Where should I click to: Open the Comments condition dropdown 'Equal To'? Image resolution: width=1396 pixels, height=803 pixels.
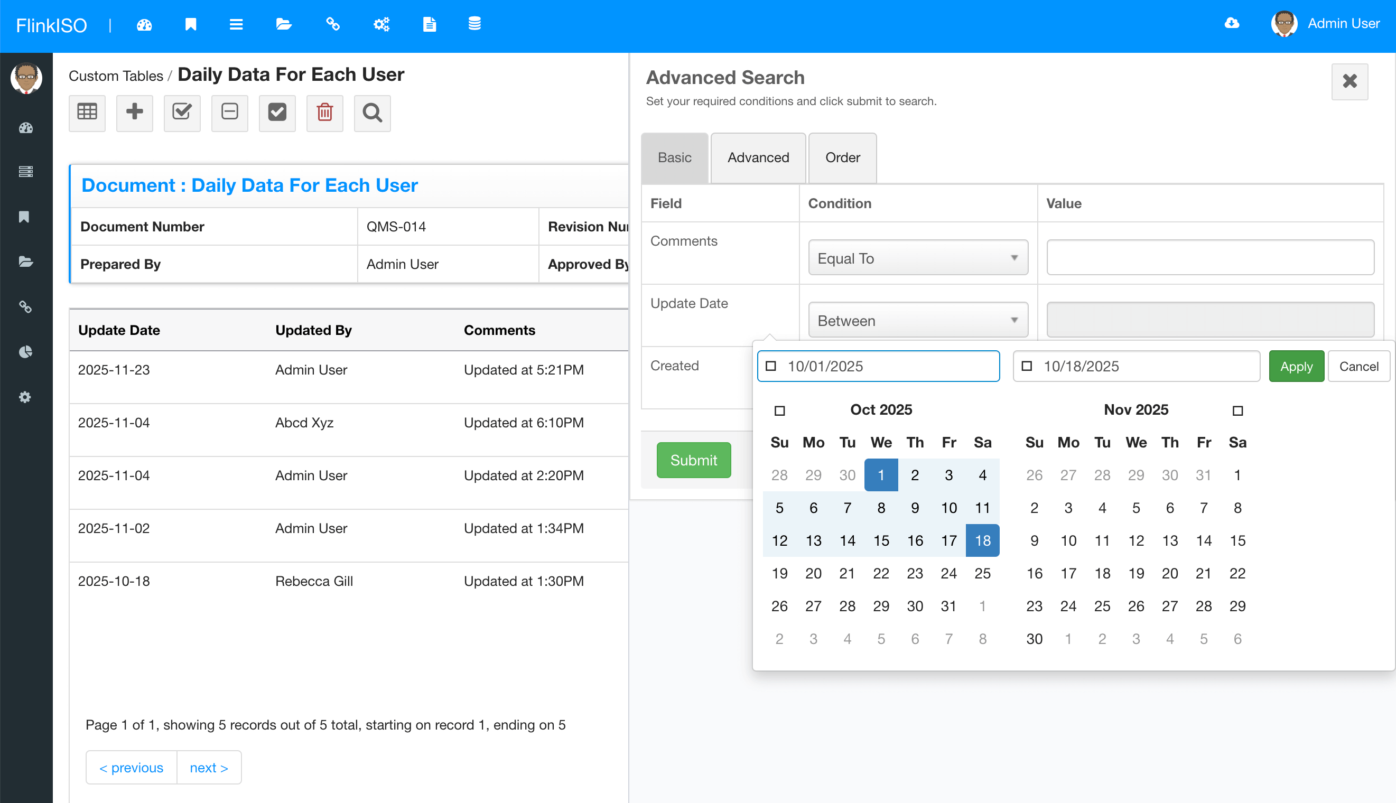(x=917, y=258)
